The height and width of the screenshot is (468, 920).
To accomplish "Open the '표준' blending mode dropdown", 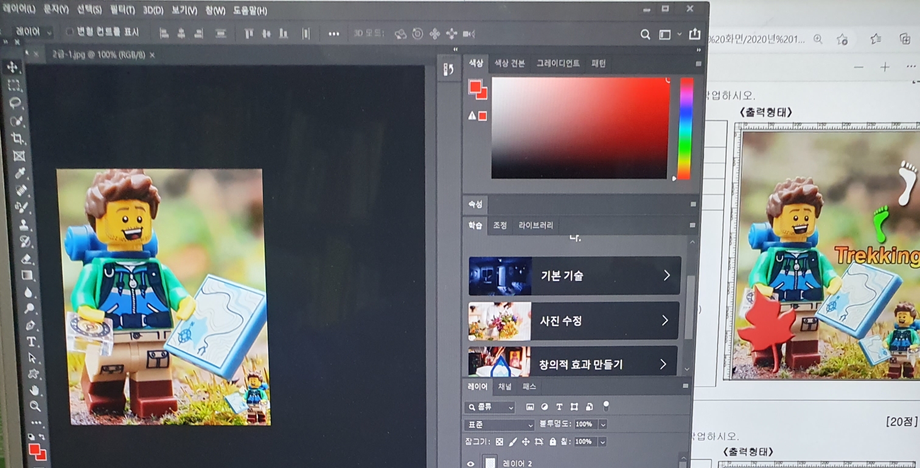I will click(x=499, y=424).
